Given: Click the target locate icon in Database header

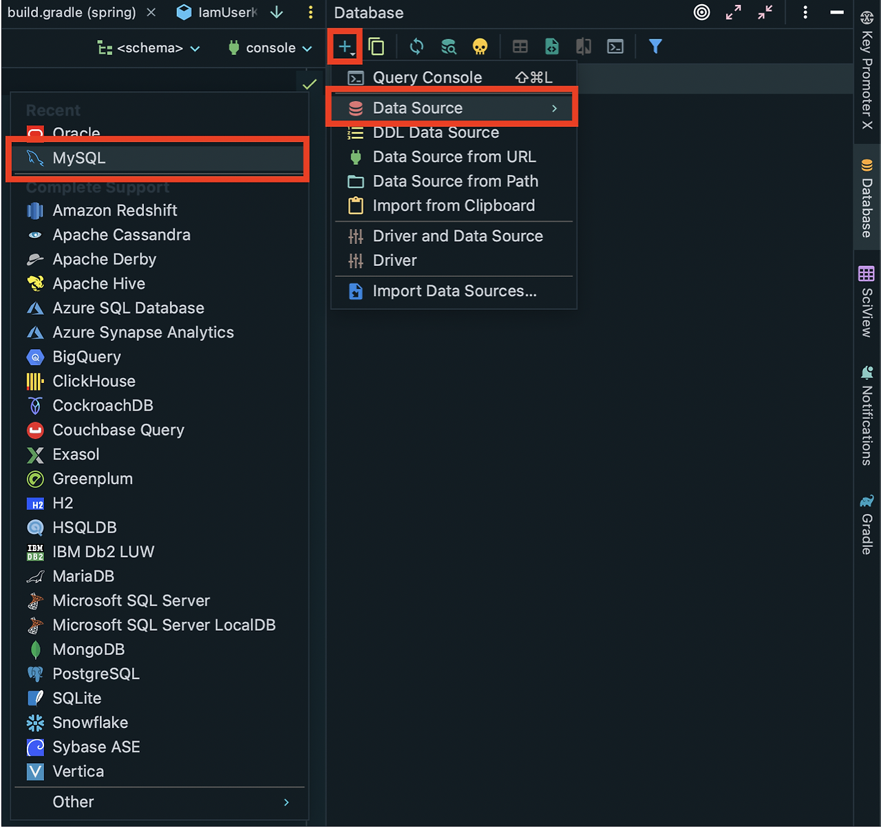Looking at the screenshot, I should (702, 12).
